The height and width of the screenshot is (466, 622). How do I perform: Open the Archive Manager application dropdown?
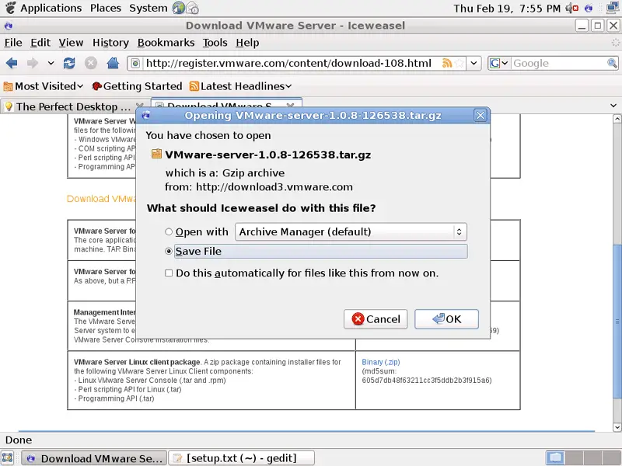point(351,231)
